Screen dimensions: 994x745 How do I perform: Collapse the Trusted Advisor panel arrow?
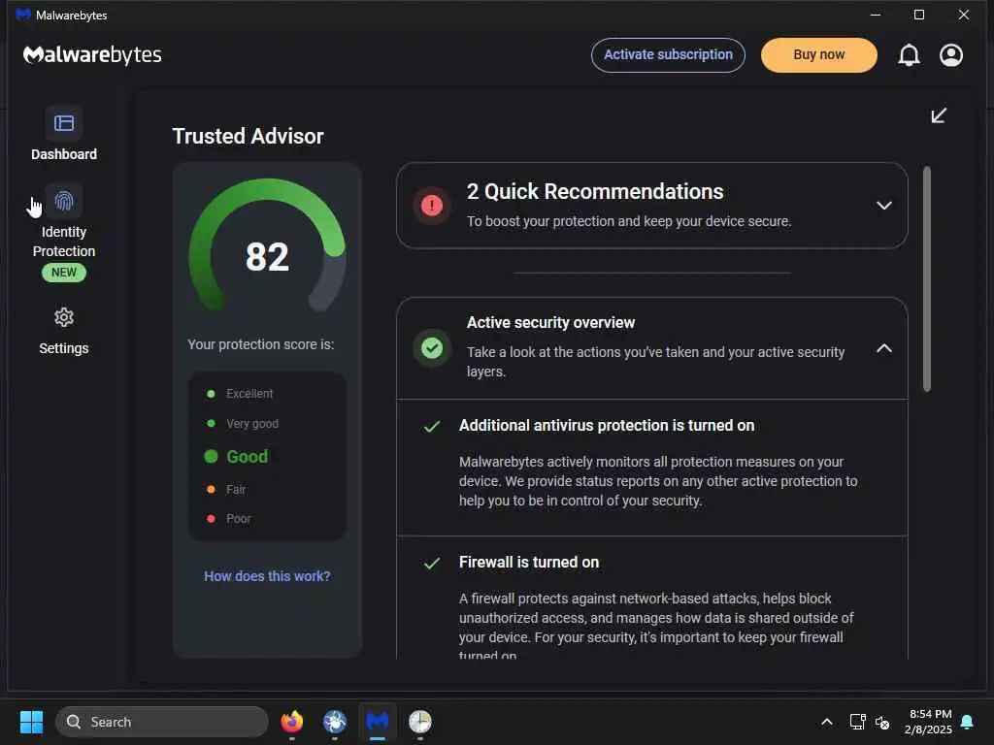pos(939,115)
